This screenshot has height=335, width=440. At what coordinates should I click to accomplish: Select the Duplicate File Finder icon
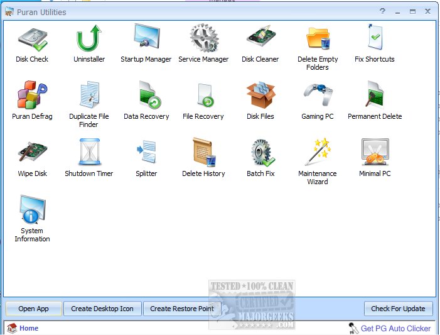pos(89,96)
